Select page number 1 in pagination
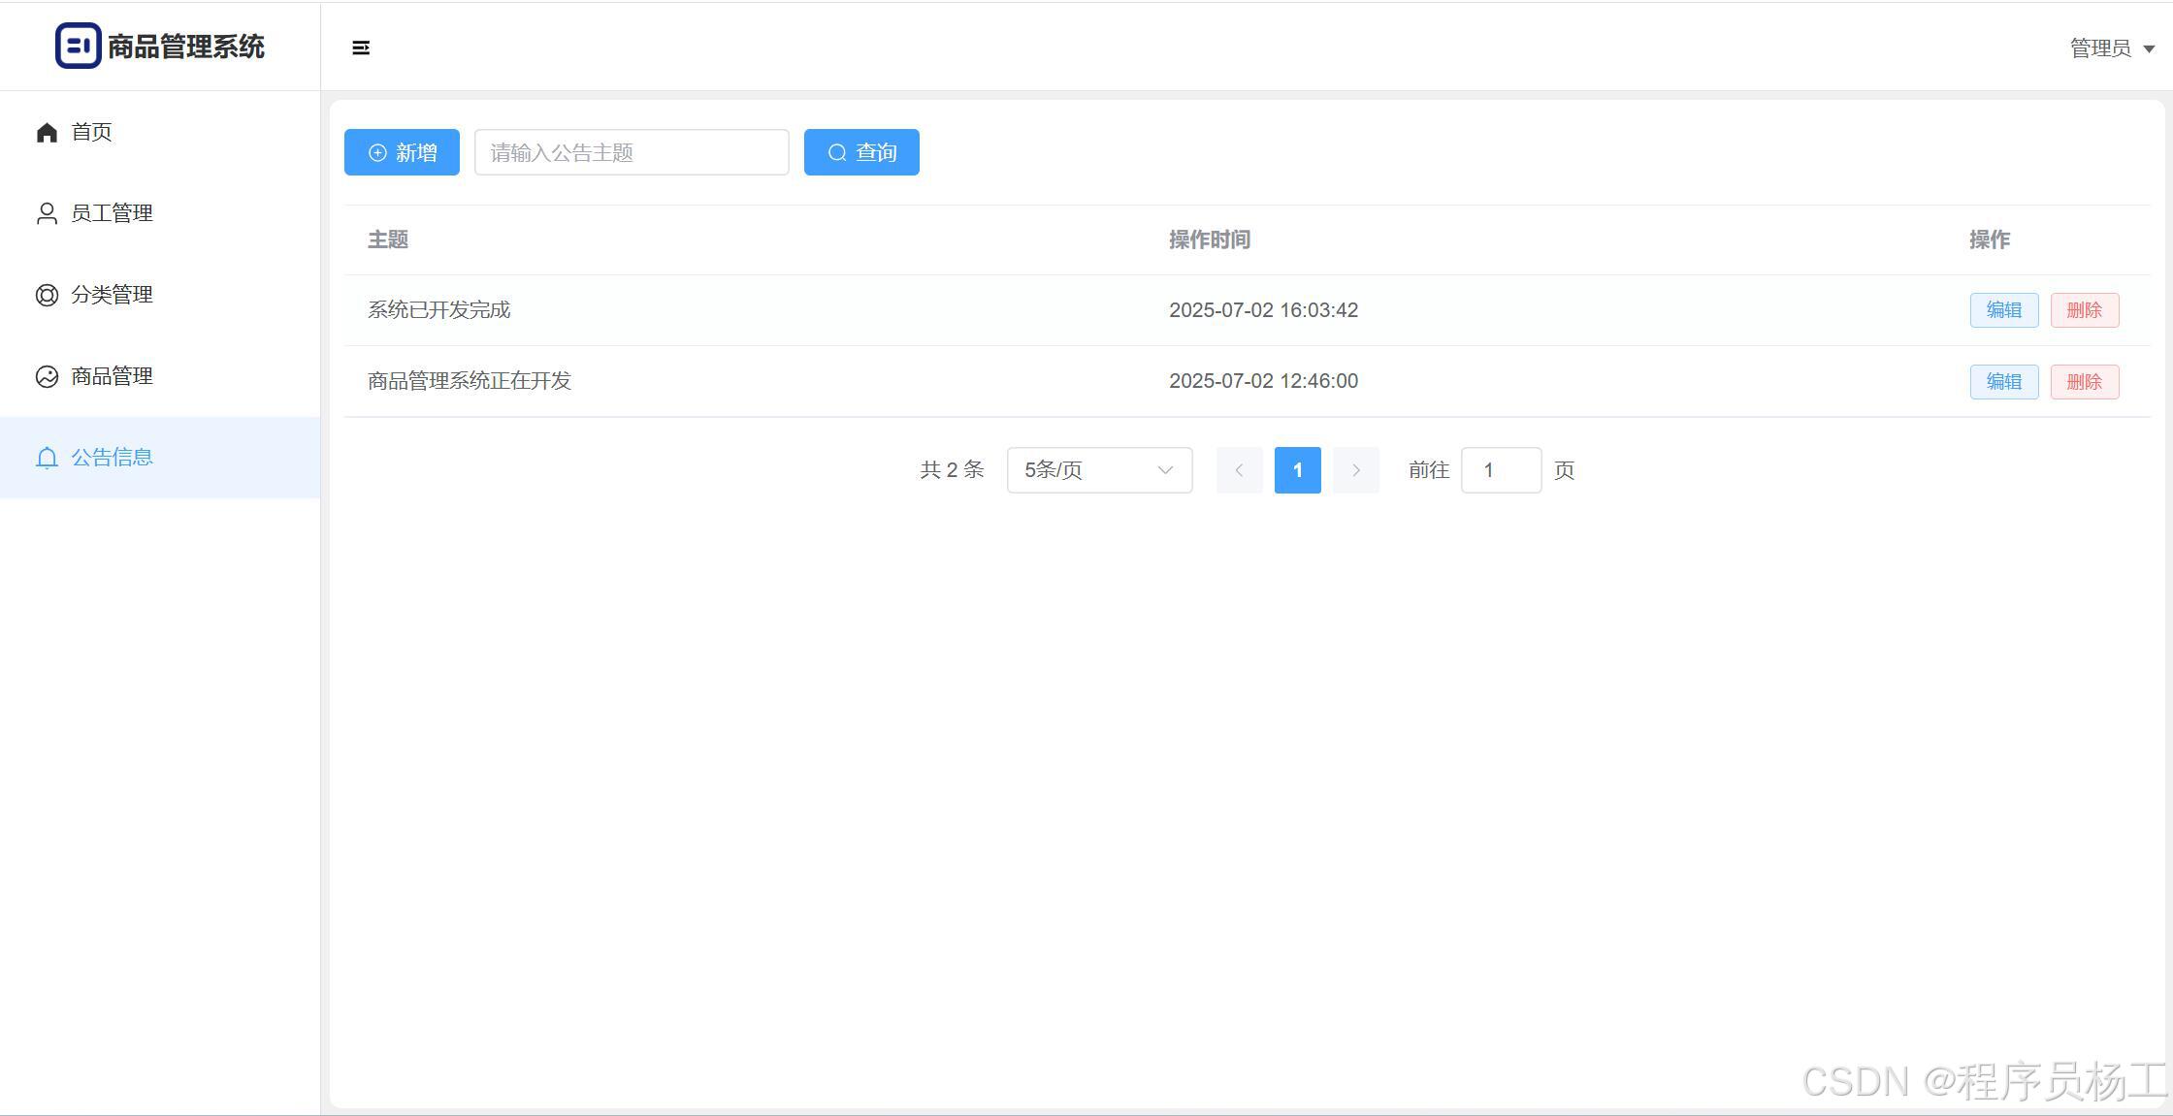 click(1297, 470)
